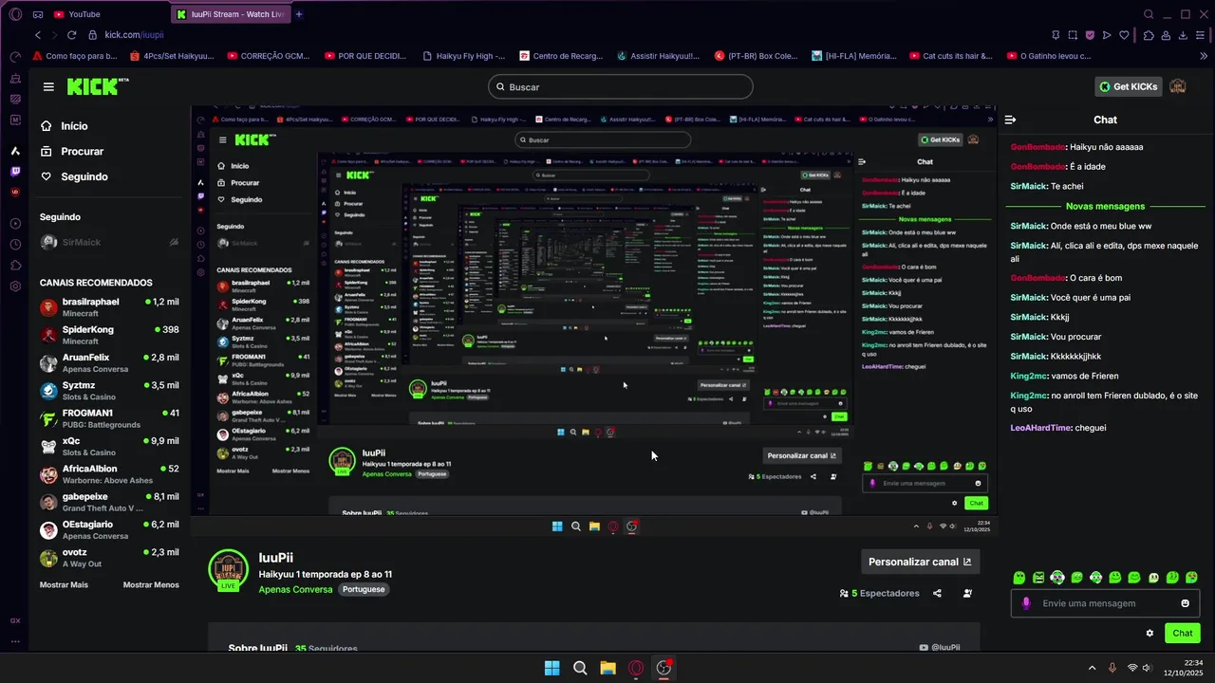Image resolution: width=1215 pixels, height=683 pixels.
Task: Open moderator user icon beside share
Action: click(967, 593)
